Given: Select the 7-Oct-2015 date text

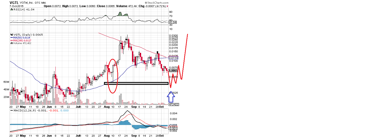Looking at the screenshot, I should (17, 6).
